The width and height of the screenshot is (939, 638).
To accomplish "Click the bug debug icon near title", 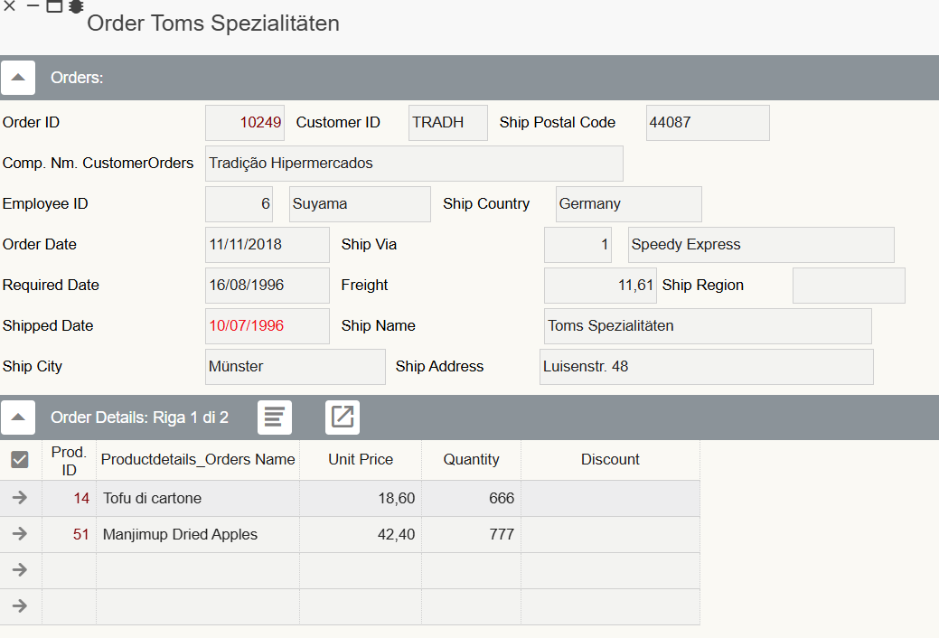I will (x=76, y=6).
